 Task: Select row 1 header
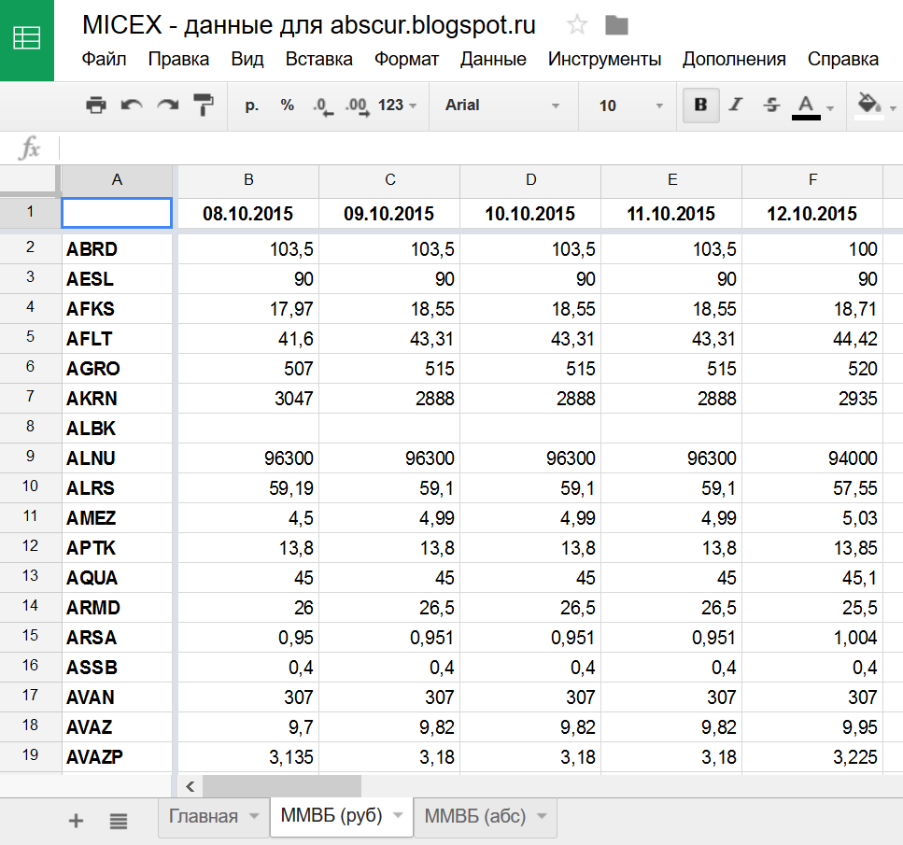30,213
